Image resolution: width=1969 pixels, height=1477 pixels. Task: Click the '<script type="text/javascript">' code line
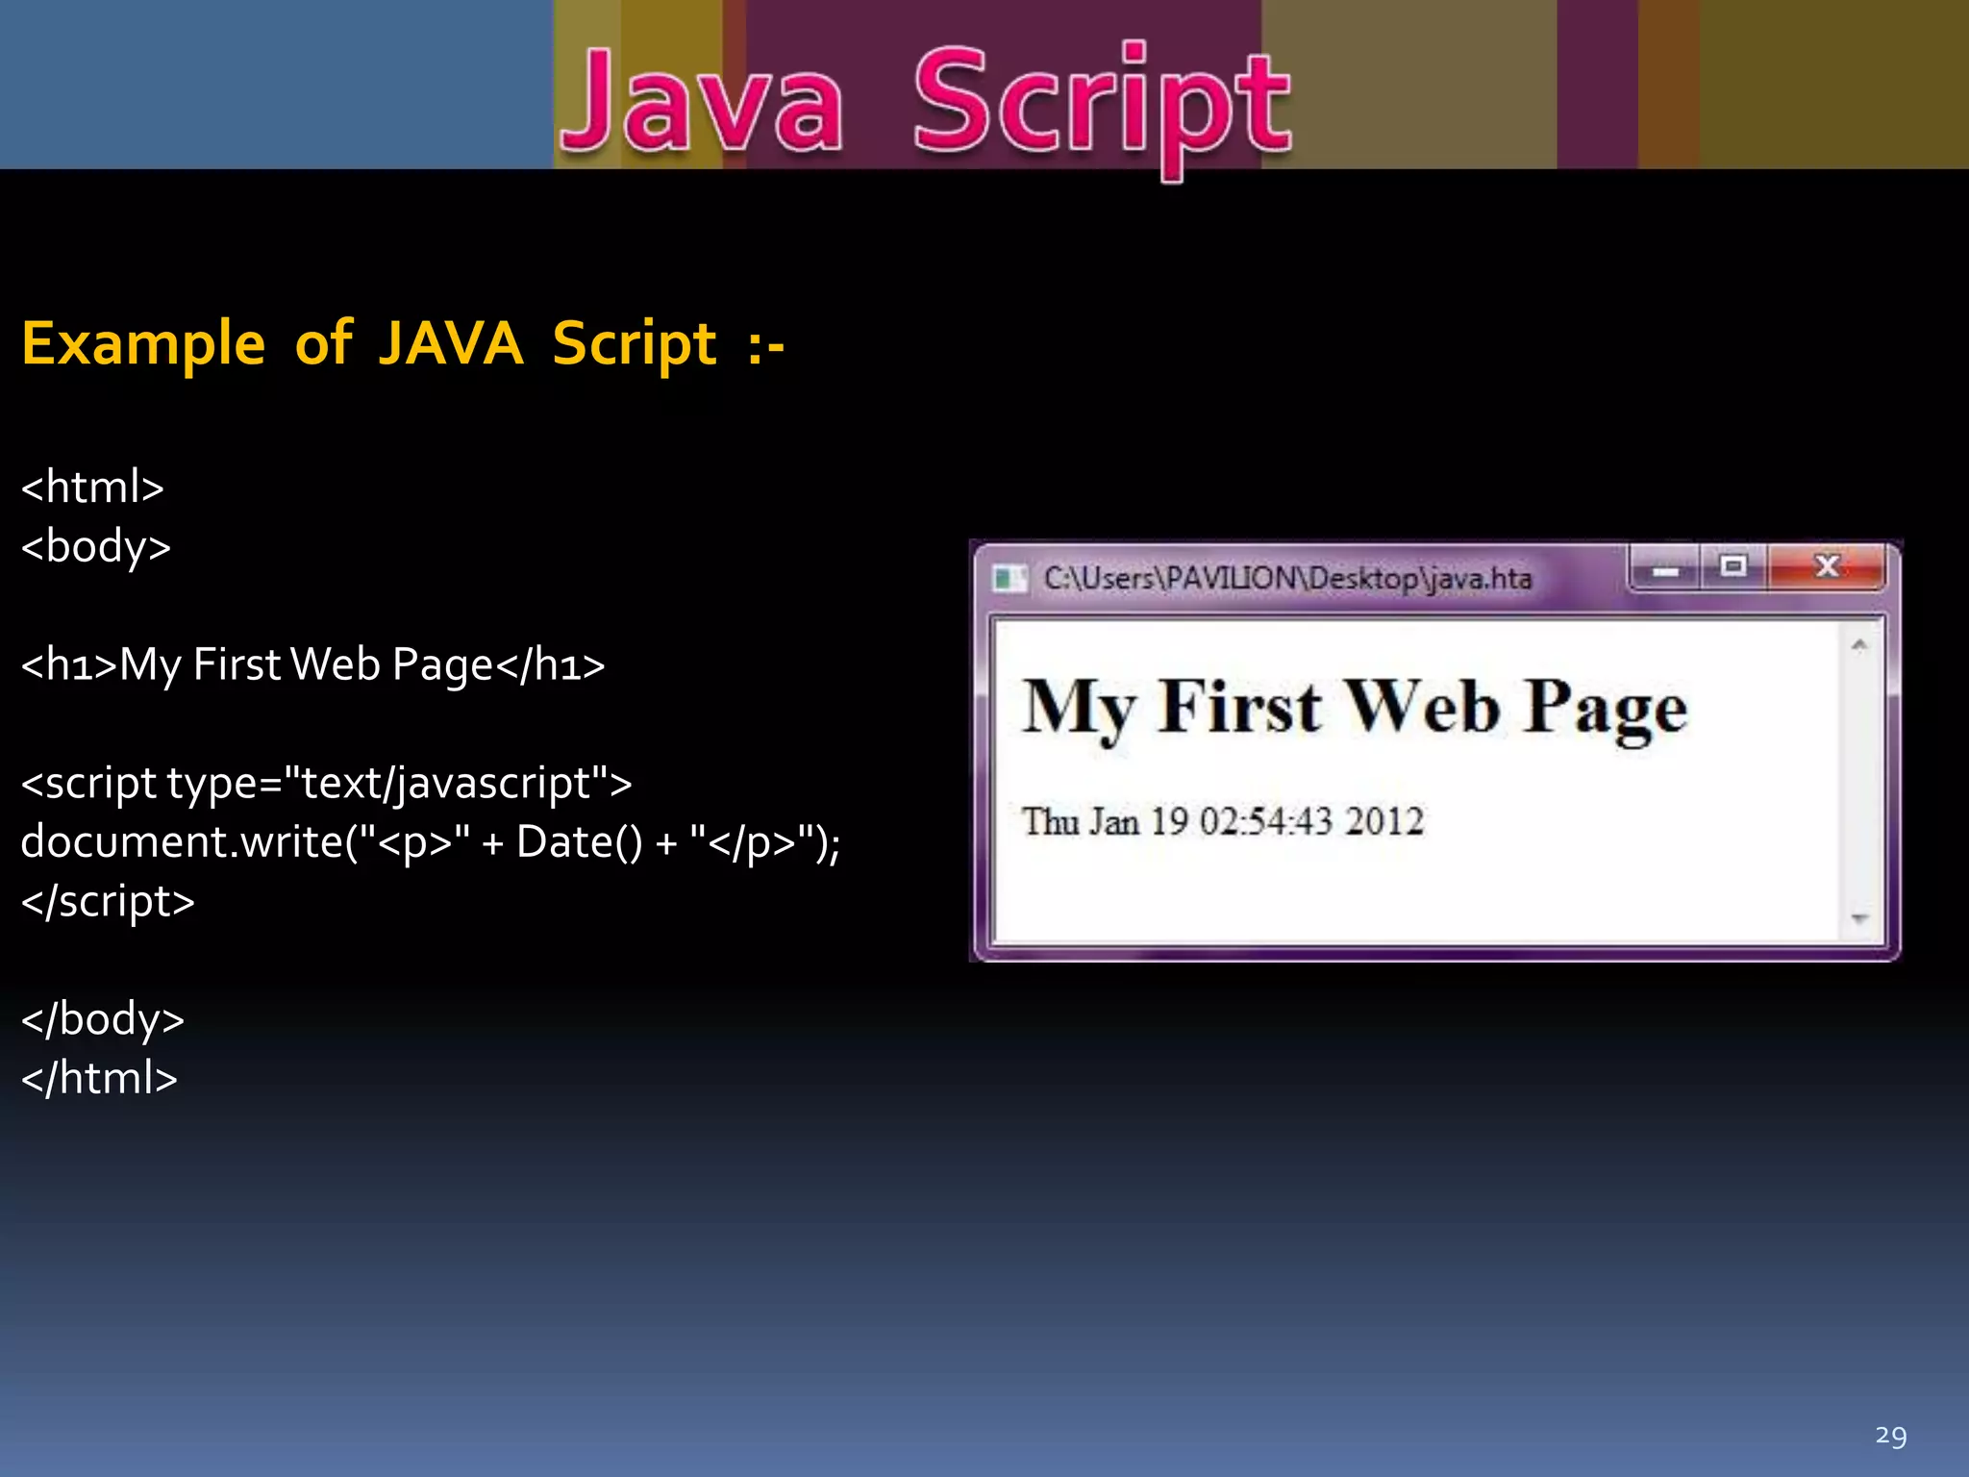(327, 784)
